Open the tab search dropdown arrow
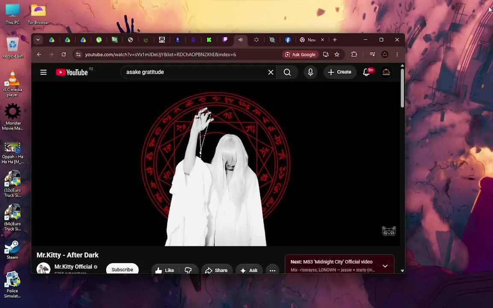The image size is (493, 308). click(38, 40)
